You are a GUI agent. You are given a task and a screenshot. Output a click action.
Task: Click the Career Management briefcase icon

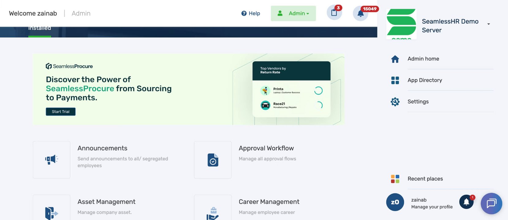click(213, 214)
